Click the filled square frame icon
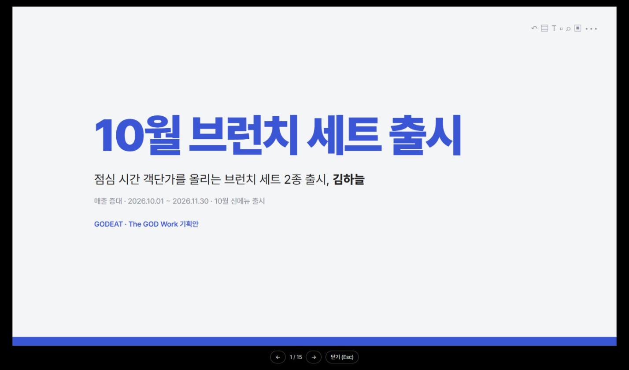This screenshot has height=370, width=629. [x=578, y=28]
